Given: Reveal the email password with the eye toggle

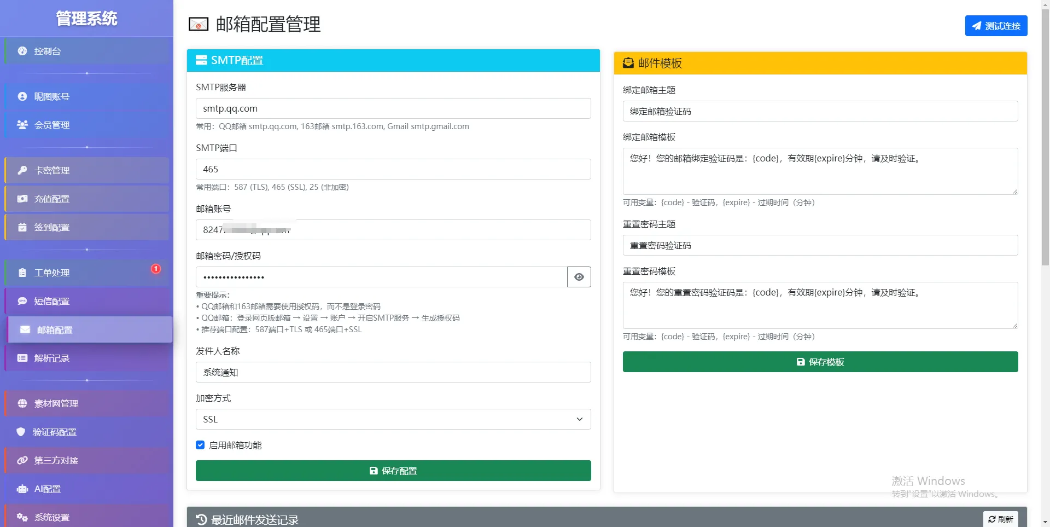Looking at the screenshot, I should coord(579,277).
